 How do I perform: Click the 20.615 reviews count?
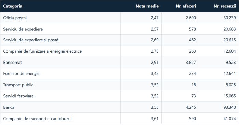coord(230,40)
